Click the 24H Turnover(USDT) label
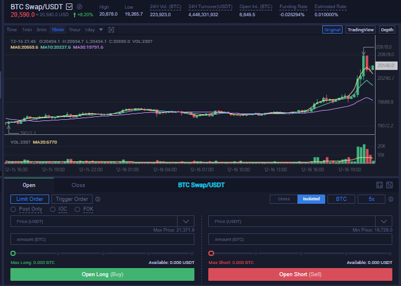 pyautogui.click(x=210, y=6)
